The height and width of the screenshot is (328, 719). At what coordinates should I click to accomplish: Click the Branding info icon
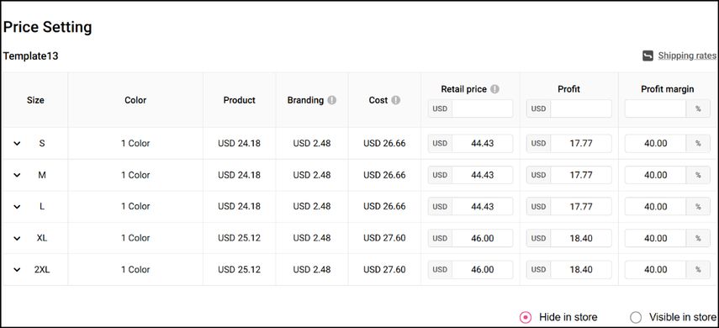pyautogui.click(x=332, y=100)
